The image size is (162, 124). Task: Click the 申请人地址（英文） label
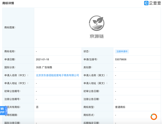click(95, 83)
